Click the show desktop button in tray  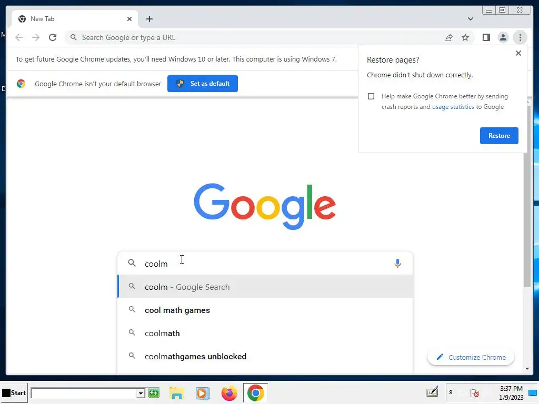click(x=533, y=392)
